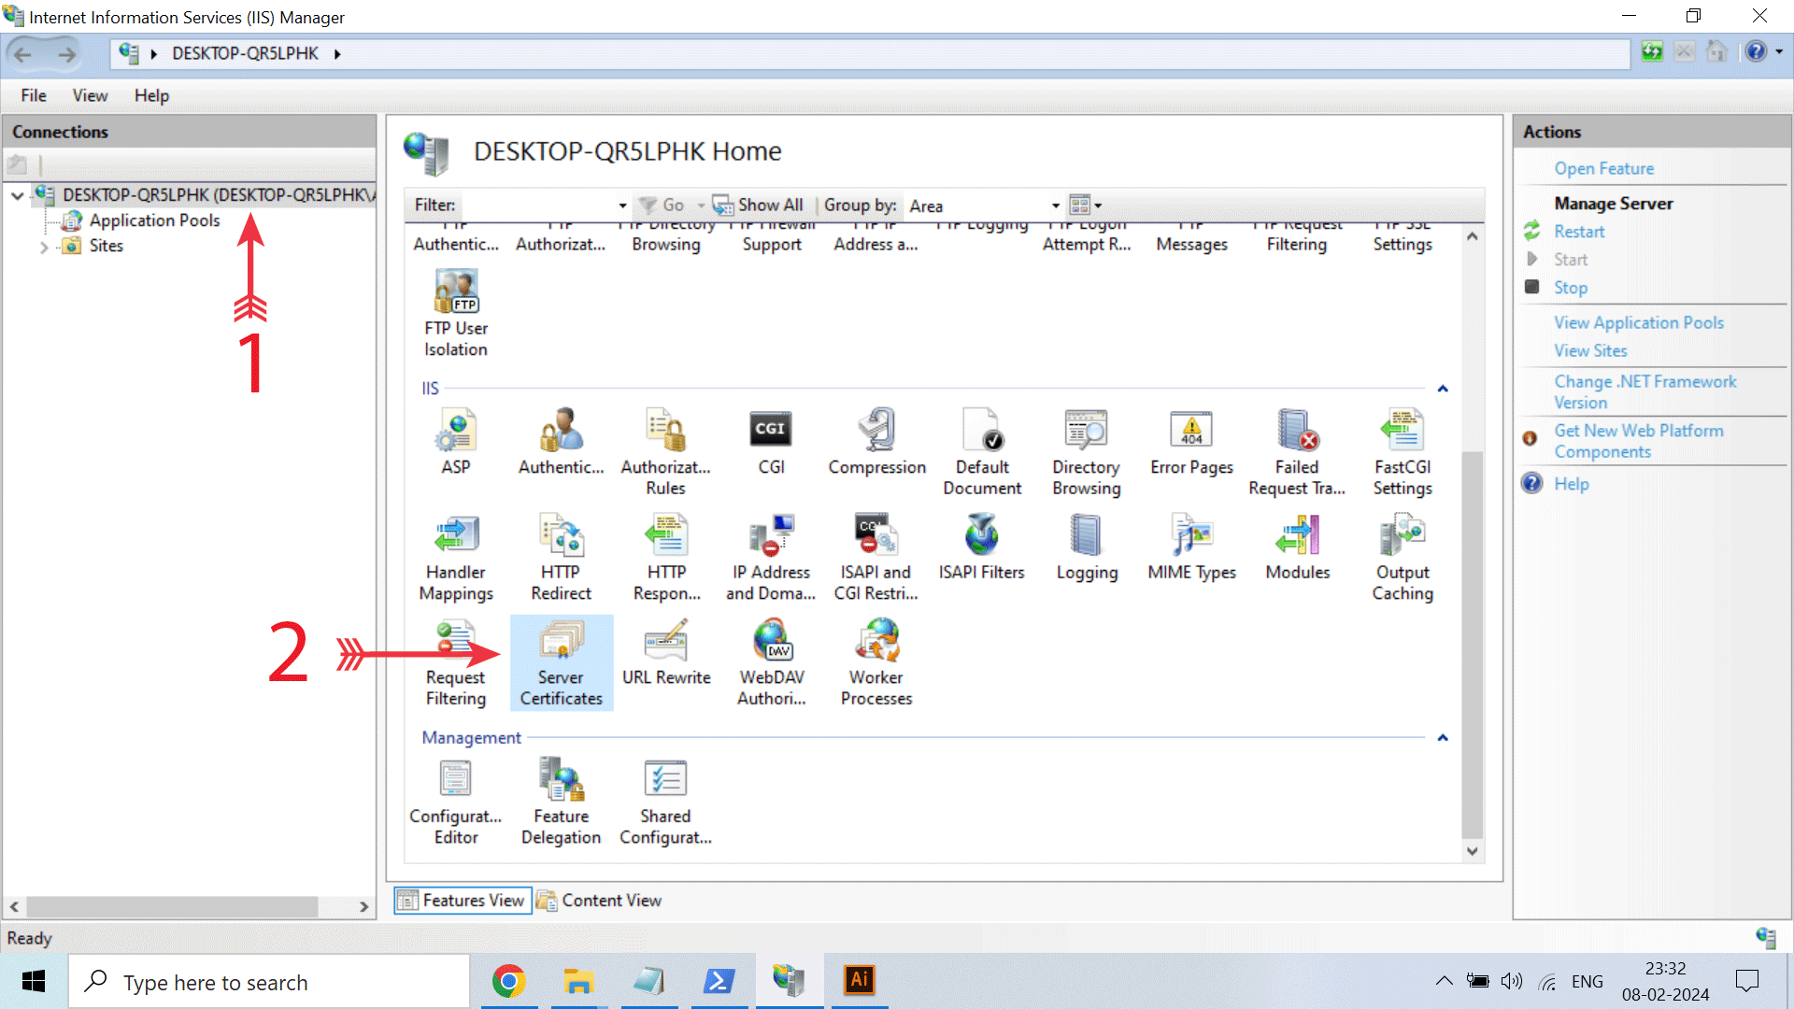Open Handler Mappings feature
Image resolution: width=1794 pixels, height=1009 pixels.
(456, 558)
